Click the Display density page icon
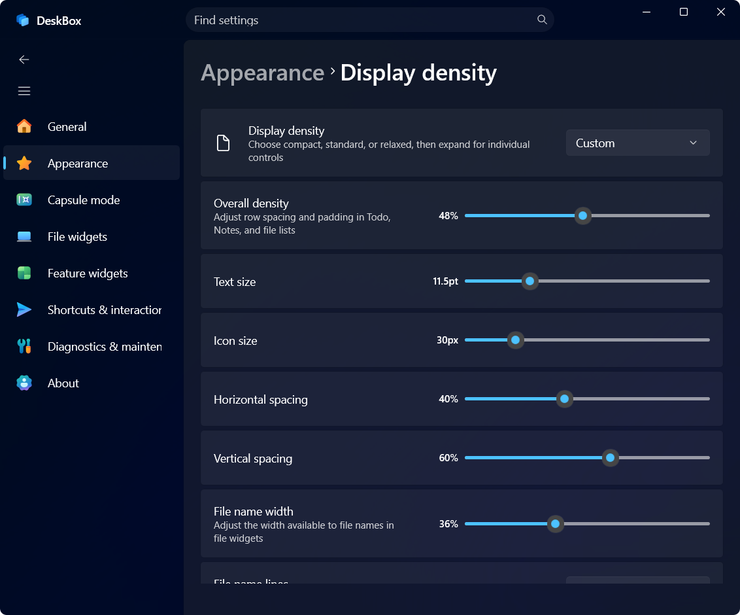The image size is (740, 615). point(223,143)
